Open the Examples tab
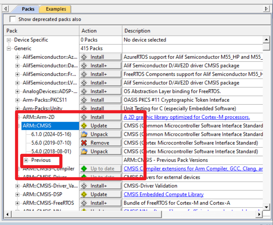This screenshot has height=225, width=273. [x=56, y=9]
